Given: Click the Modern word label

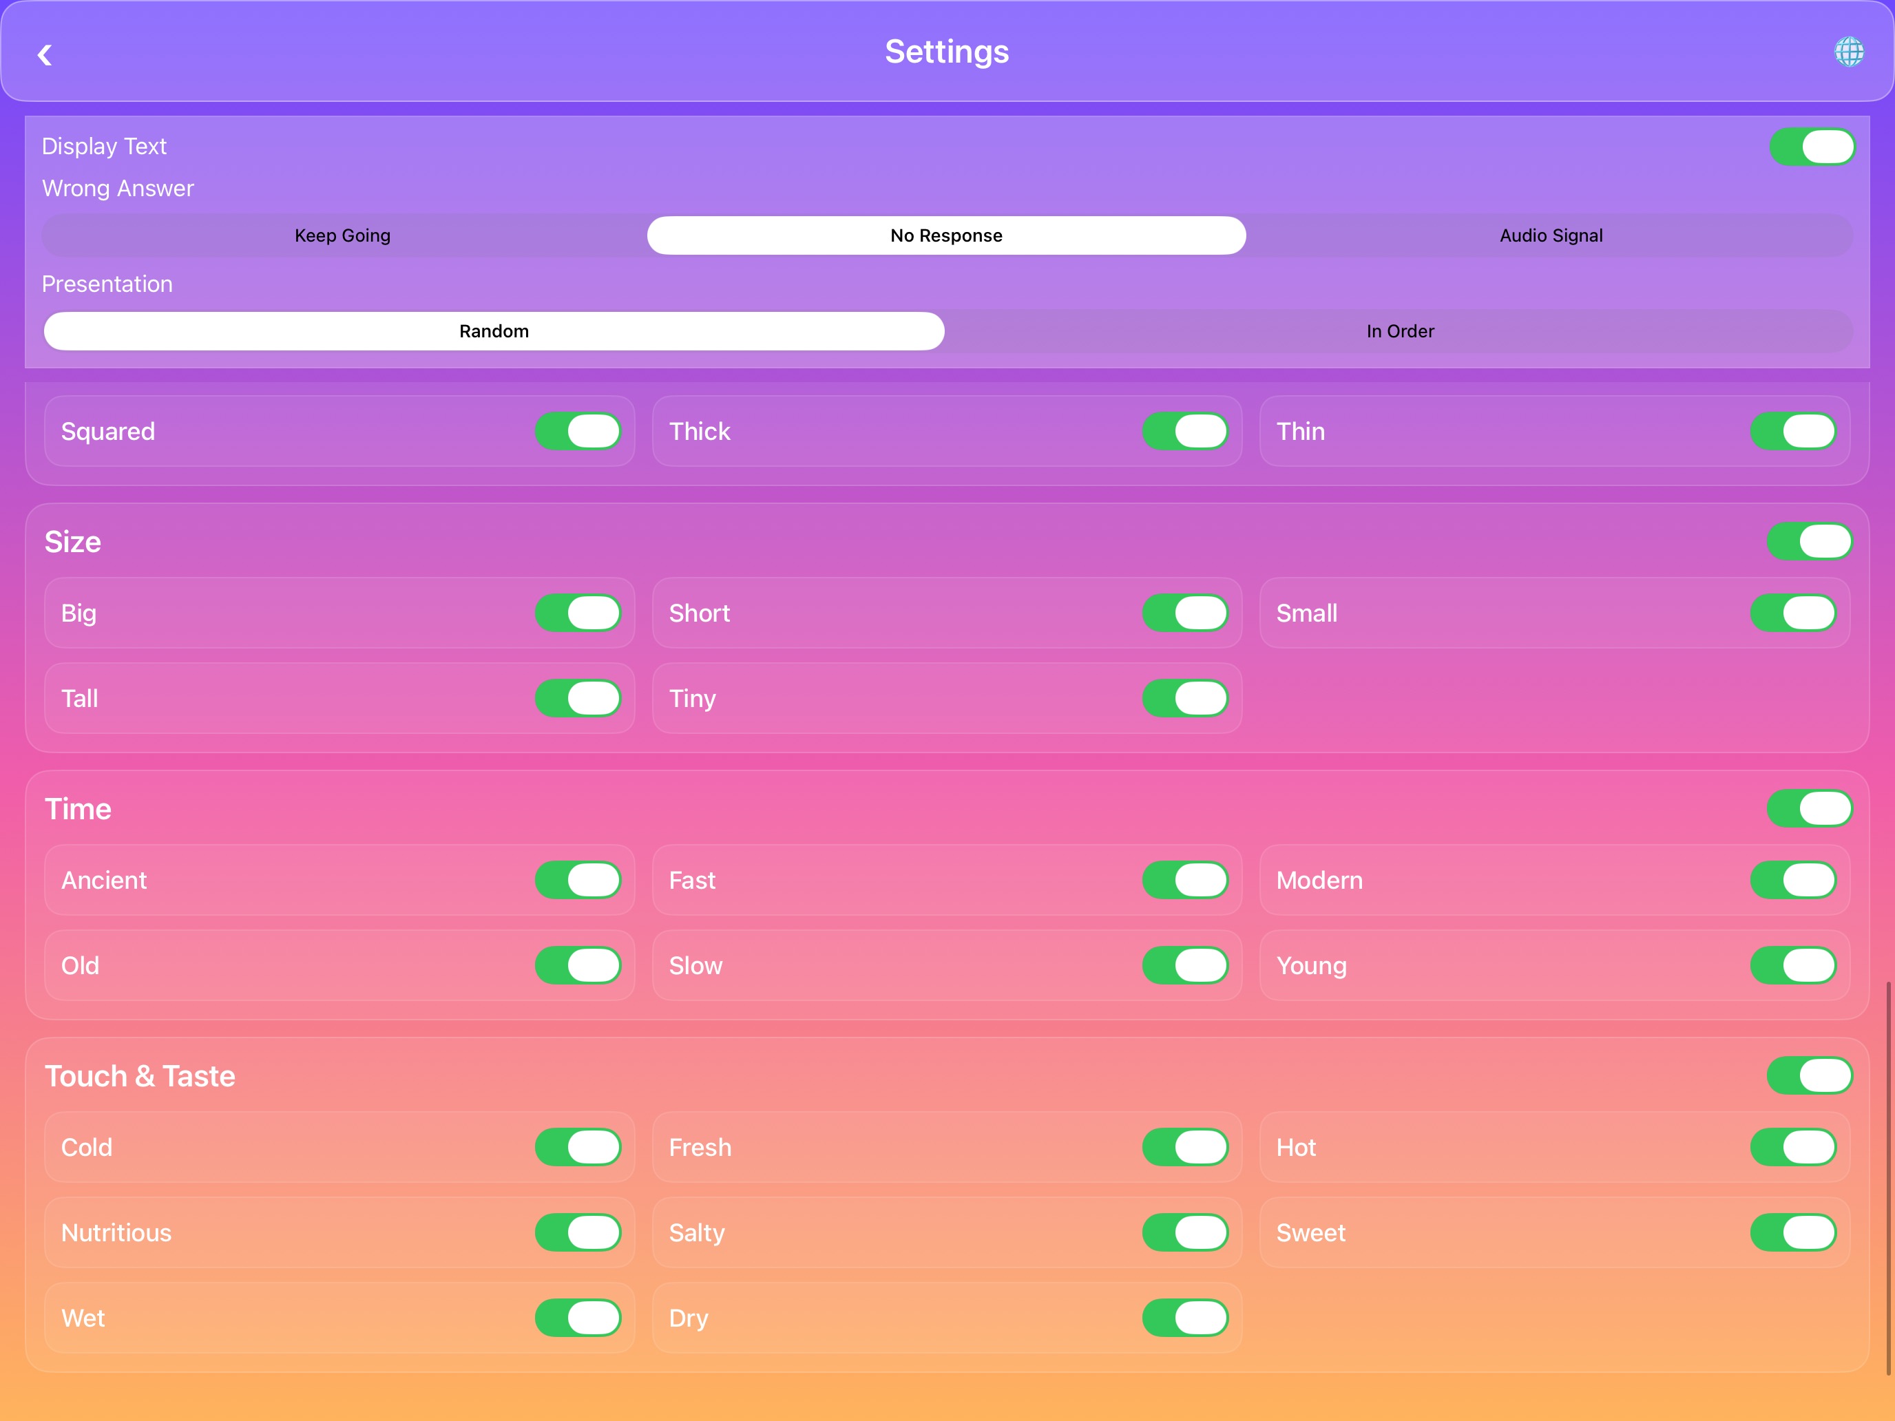Looking at the screenshot, I should coord(1319,881).
